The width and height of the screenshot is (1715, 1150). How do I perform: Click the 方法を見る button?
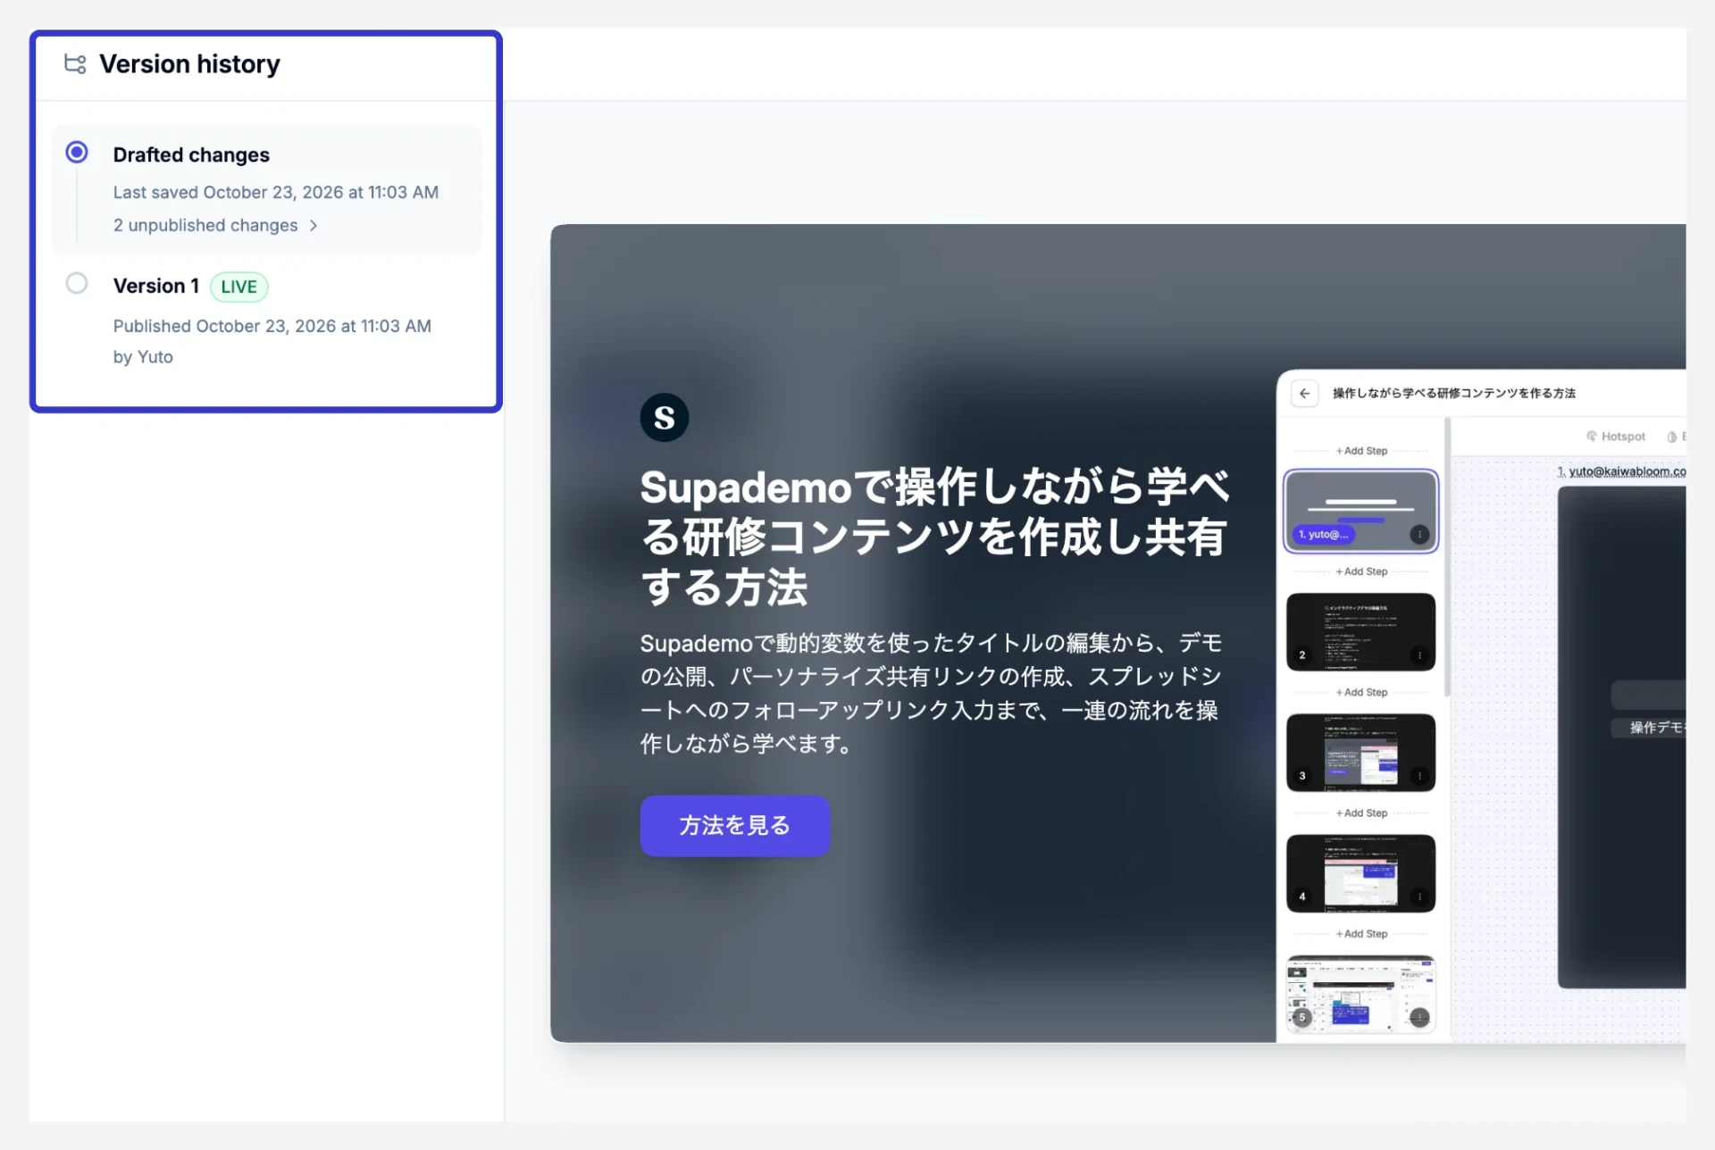(x=734, y=826)
